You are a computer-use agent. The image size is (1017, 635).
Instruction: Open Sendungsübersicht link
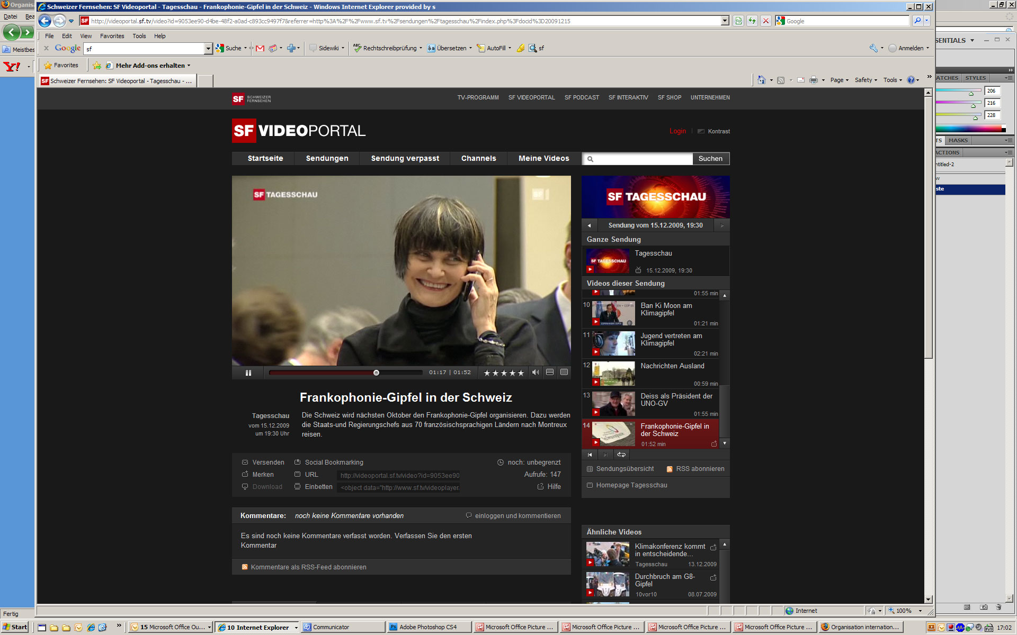pyautogui.click(x=620, y=469)
